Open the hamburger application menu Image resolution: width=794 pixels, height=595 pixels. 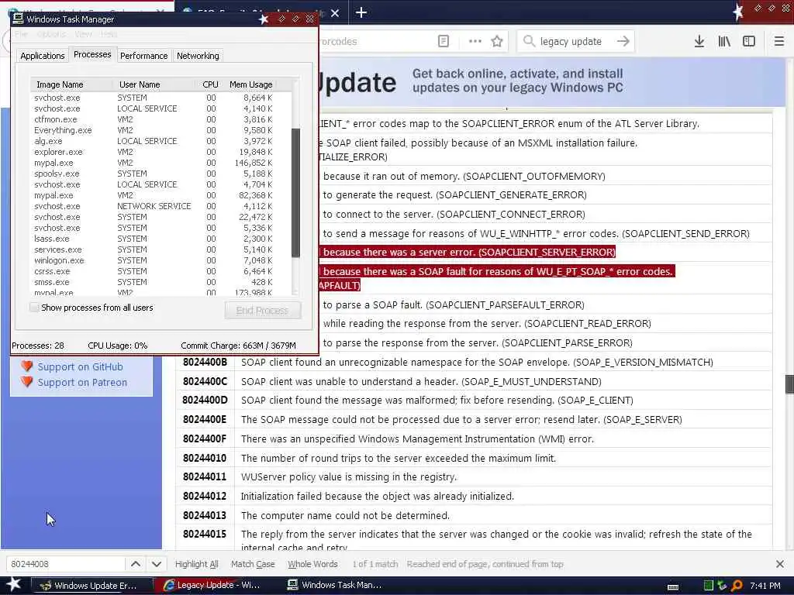click(779, 41)
